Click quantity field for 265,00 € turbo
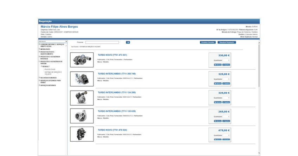 226,116
